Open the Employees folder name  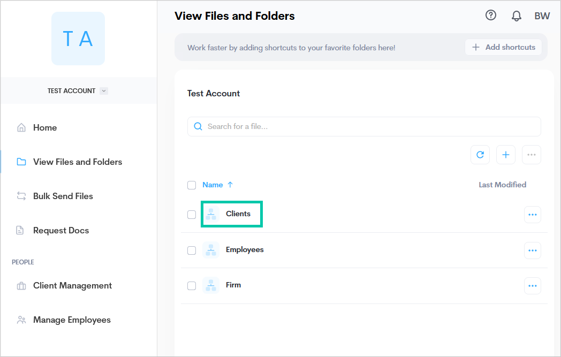(x=245, y=249)
